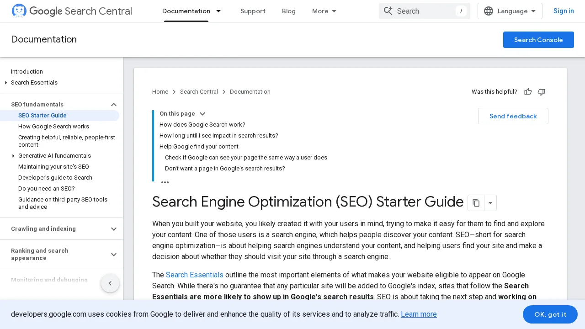
Task: Copy page using the copy icon
Action: [476, 203]
